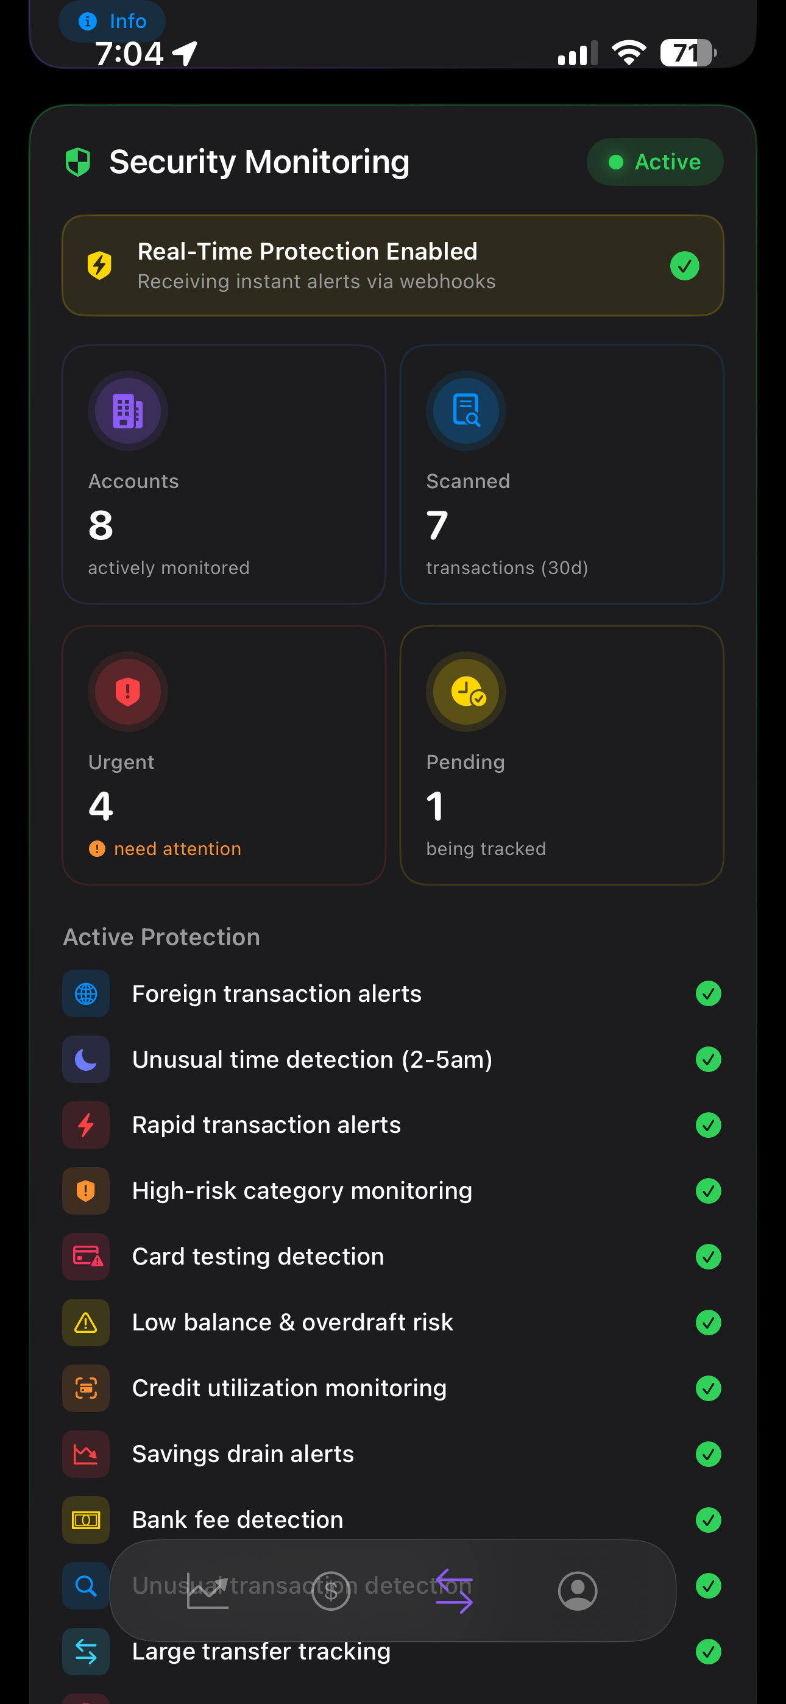Click the Active status badge
Screen dimensions: 786x1704
[654, 162]
